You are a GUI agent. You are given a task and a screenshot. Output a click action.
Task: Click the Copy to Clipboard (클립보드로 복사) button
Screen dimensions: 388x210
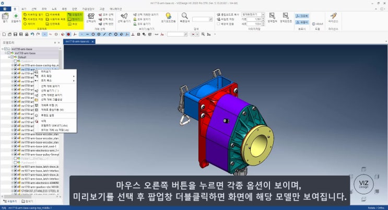(228, 15)
